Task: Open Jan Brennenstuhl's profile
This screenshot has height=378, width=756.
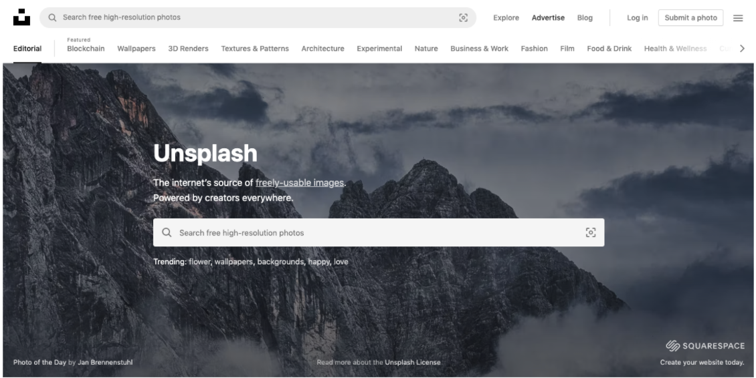Action: (105, 362)
